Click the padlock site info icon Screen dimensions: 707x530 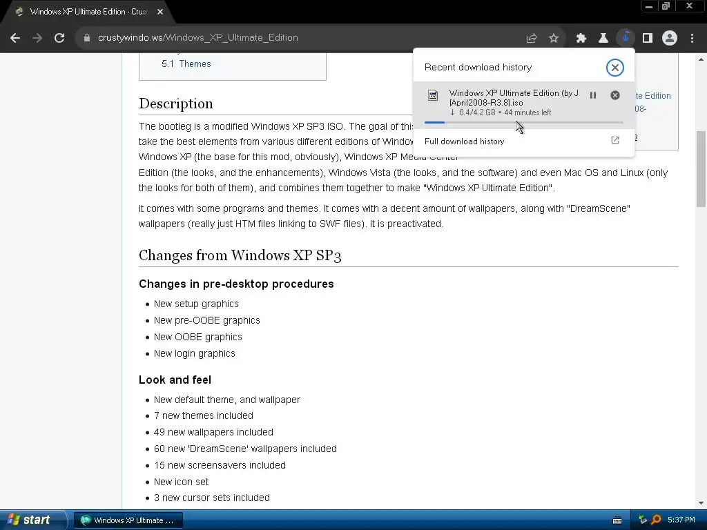[x=87, y=38]
